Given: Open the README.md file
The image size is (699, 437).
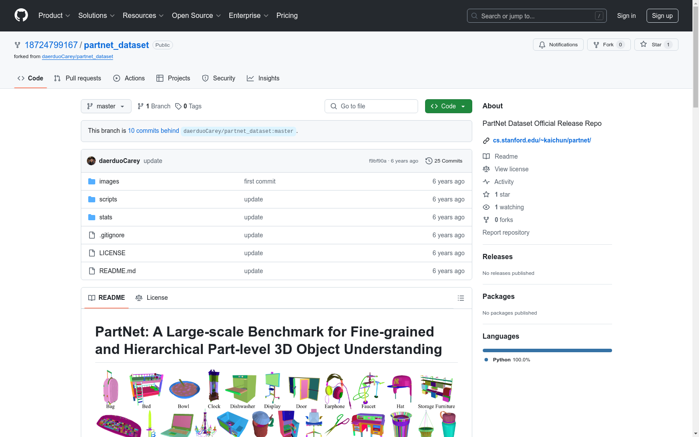Looking at the screenshot, I should pyautogui.click(x=118, y=271).
